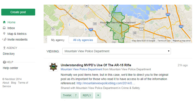Click the Inbox tray icon
The height and width of the screenshot is (101, 195).
[4, 28]
